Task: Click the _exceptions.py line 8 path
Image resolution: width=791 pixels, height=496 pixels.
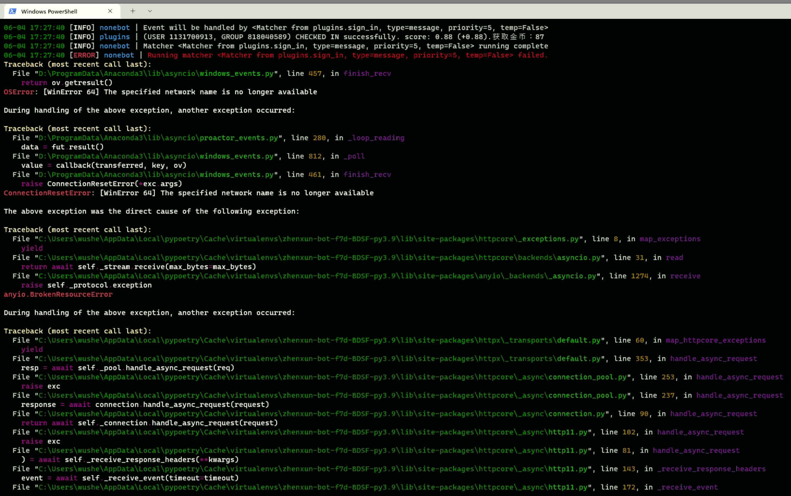Action: (356, 239)
